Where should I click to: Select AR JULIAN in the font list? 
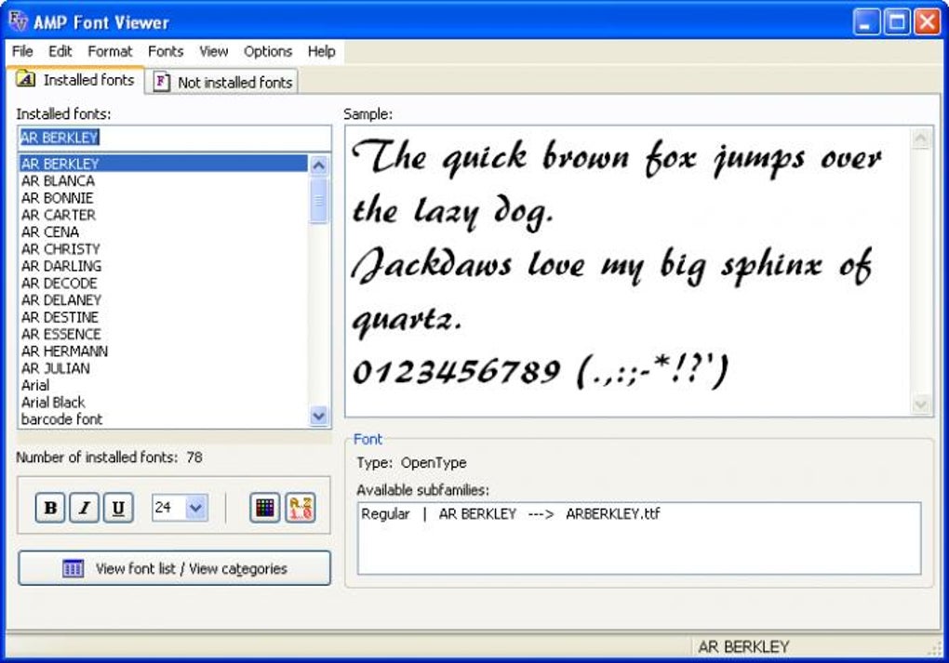click(x=164, y=368)
